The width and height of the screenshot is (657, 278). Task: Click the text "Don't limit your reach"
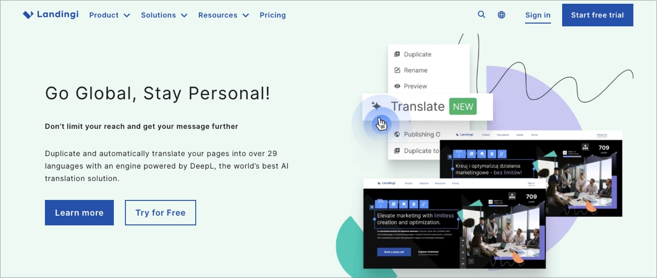pos(85,127)
